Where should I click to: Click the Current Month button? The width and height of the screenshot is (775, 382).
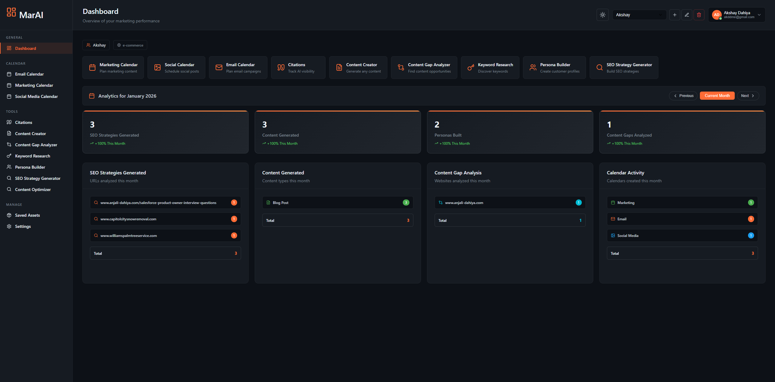[x=717, y=95]
